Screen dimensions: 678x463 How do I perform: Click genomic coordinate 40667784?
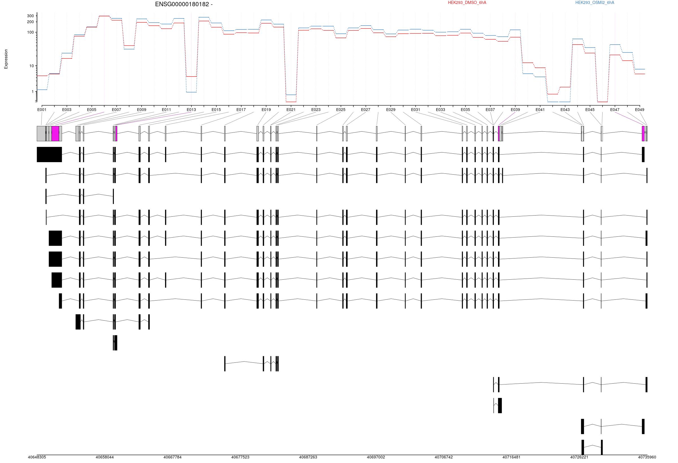tap(172, 457)
